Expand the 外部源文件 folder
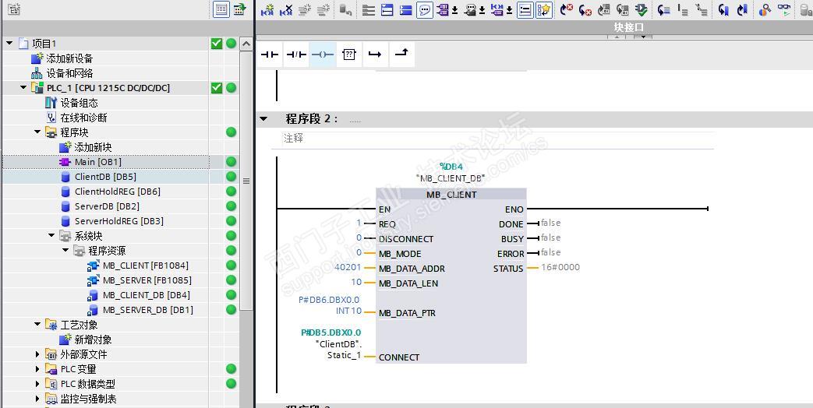813x408 pixels. tap(37, 355)
